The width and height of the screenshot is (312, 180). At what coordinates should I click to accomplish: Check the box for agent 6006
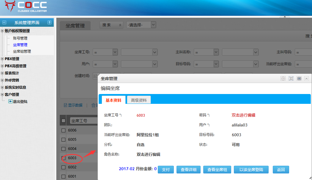tap(63, 130)
